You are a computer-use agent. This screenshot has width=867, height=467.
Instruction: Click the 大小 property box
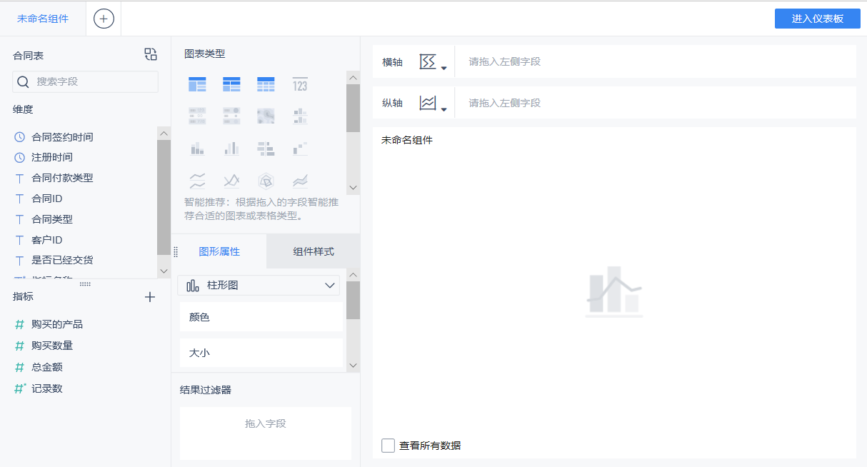[x=261, y=353]
